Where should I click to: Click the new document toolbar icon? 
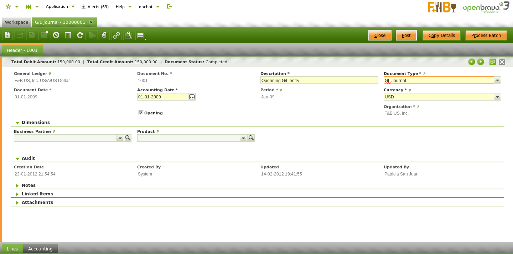point(7,35)
